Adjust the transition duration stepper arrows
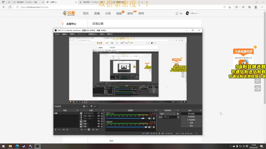This screenshot has width=266, height=149. coord(178,117)
